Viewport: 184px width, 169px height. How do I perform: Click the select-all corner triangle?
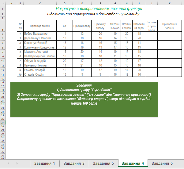pyautogui.click(x=3, y=3)
